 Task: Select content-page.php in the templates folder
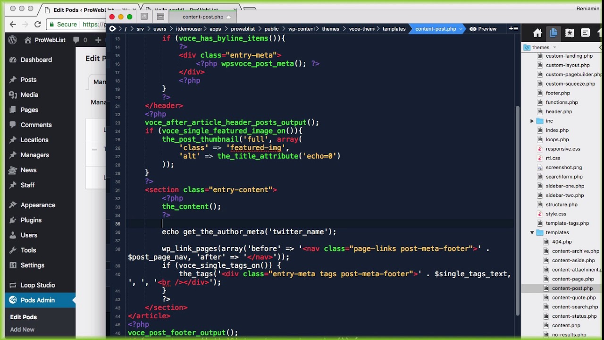(573, 279)
